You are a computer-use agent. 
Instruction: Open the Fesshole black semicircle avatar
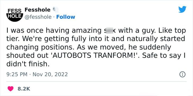coord(15,15)
